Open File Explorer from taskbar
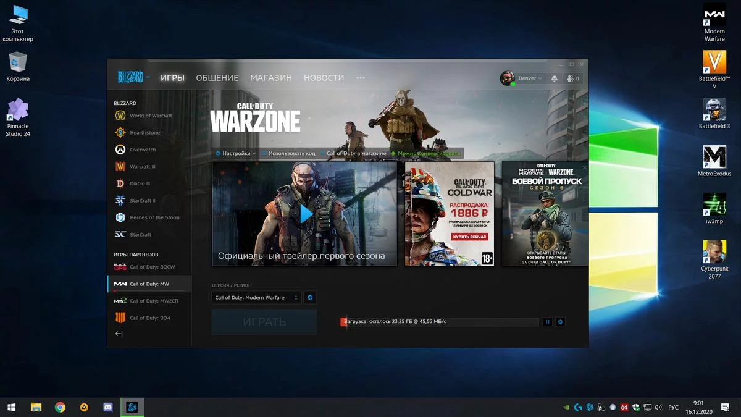Image resolution: width=741 pixels, height=417 pixels. [36, 407]
